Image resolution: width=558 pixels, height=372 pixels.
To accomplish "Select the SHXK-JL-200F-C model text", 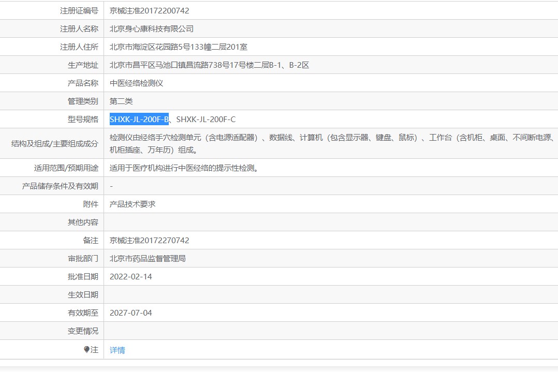I will coord(205,120).
